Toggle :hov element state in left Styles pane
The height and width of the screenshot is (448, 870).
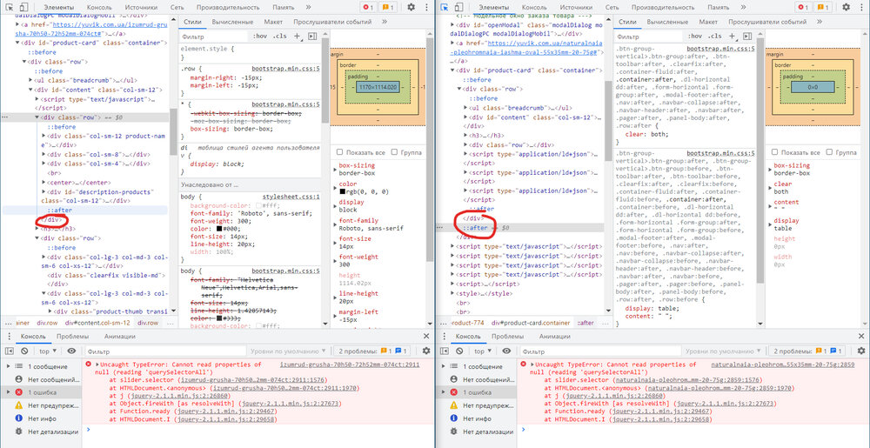tap(259, 36)
